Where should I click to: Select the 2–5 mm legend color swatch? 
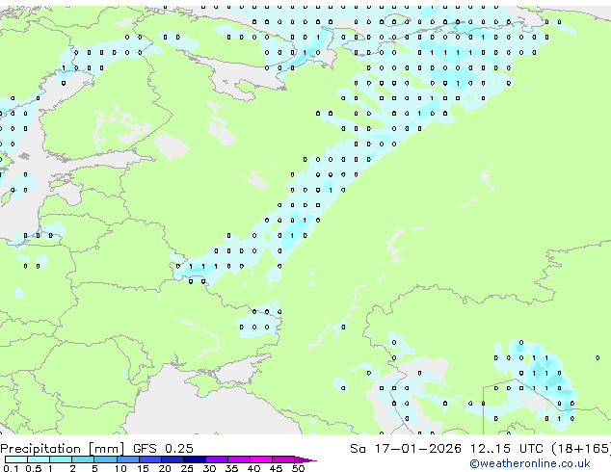pyautogui.click(x=83, y=459)
